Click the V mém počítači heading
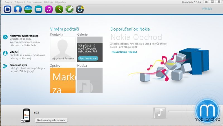The image size is (223, 126). (x=64, y=29)
